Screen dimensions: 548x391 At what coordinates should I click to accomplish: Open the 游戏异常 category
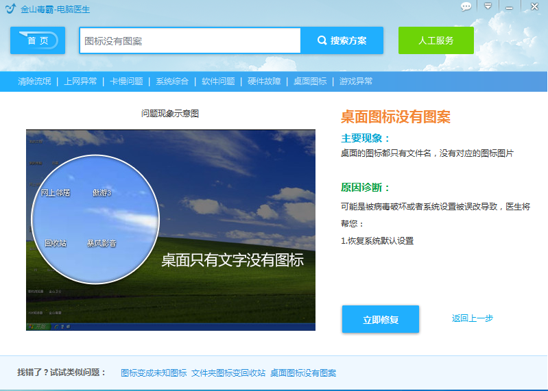pyautogui.click(x=356, y=81)
